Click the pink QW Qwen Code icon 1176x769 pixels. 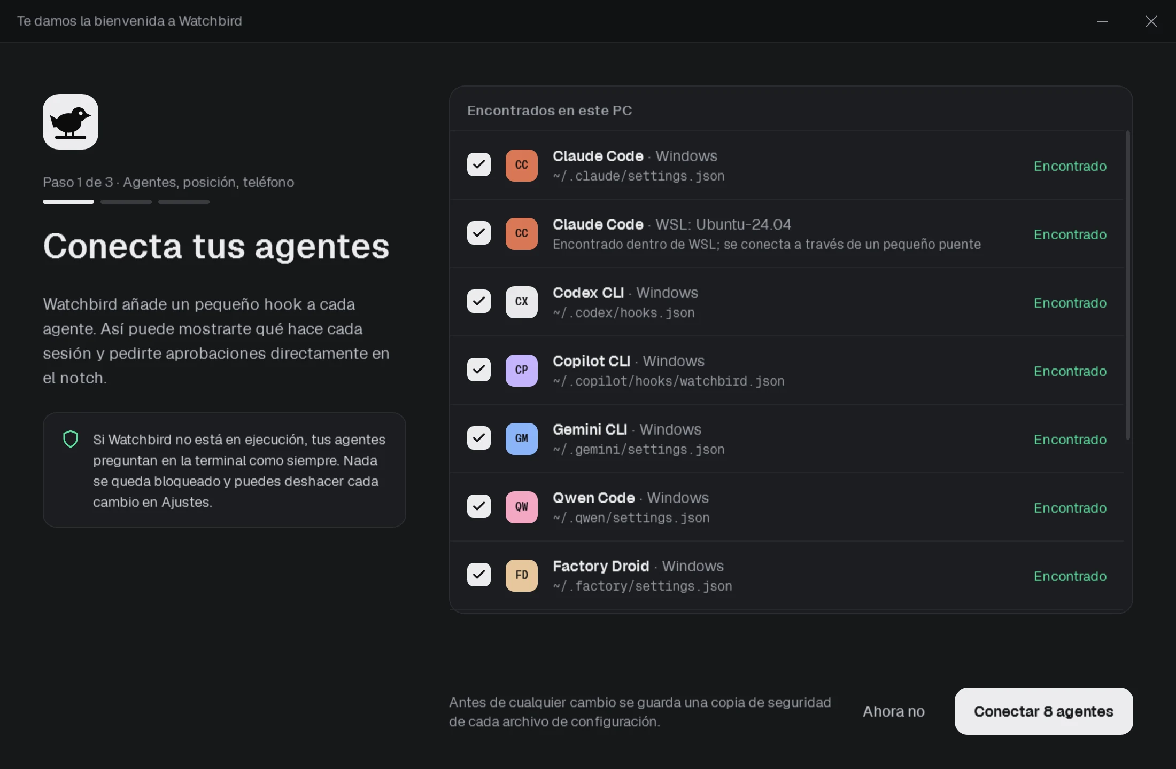[x=522, y=507]
